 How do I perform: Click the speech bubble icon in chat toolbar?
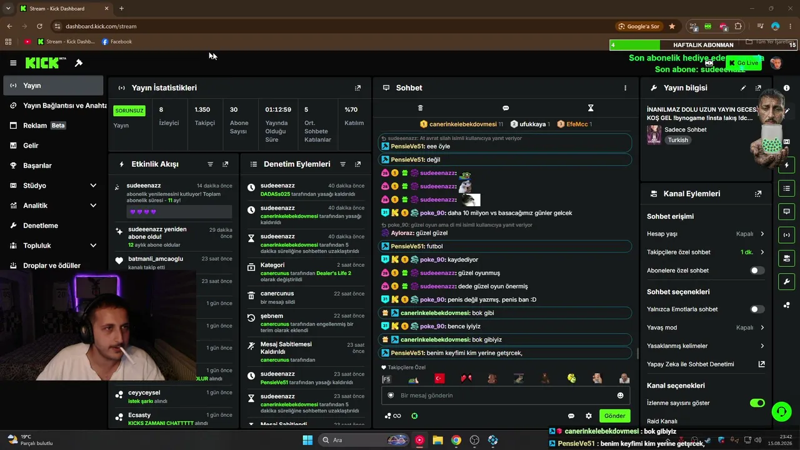point(506,108)
